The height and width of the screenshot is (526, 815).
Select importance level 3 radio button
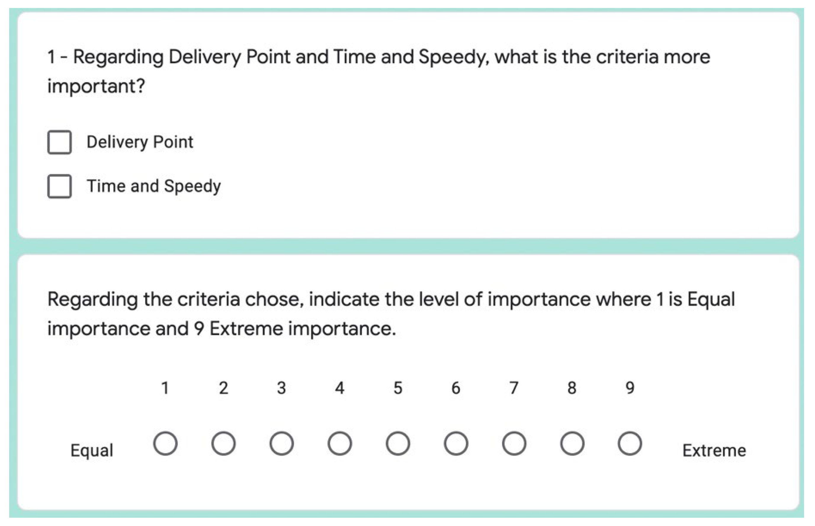click(281, 444)
